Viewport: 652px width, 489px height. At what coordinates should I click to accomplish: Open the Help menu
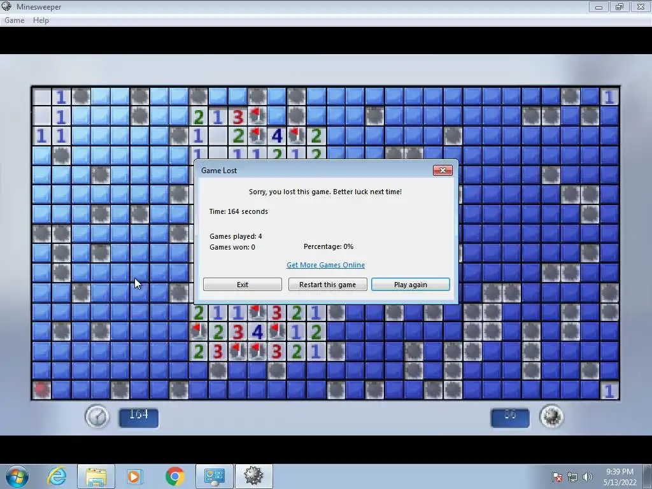pyautogui.click(x=41, y=20)
